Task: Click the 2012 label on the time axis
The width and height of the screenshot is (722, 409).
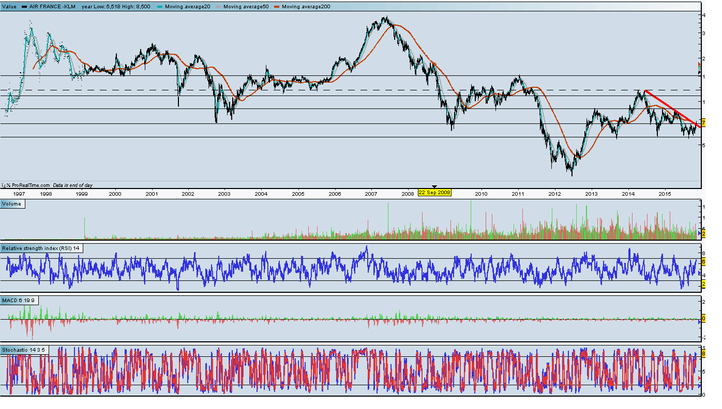Action: coord(554,194)
